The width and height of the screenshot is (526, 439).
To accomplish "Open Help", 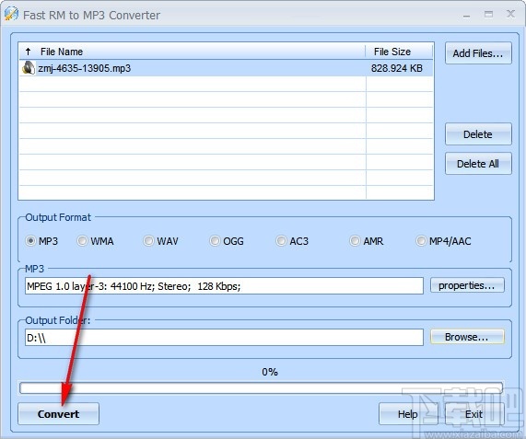I will 408,414.
